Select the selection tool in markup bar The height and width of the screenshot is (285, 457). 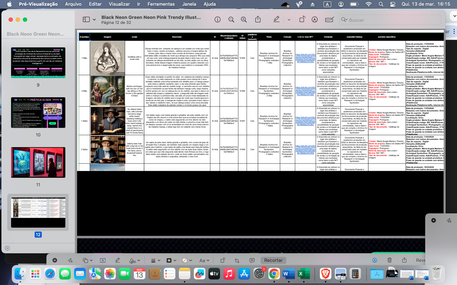pyautogui.click(x=55, y=260)
